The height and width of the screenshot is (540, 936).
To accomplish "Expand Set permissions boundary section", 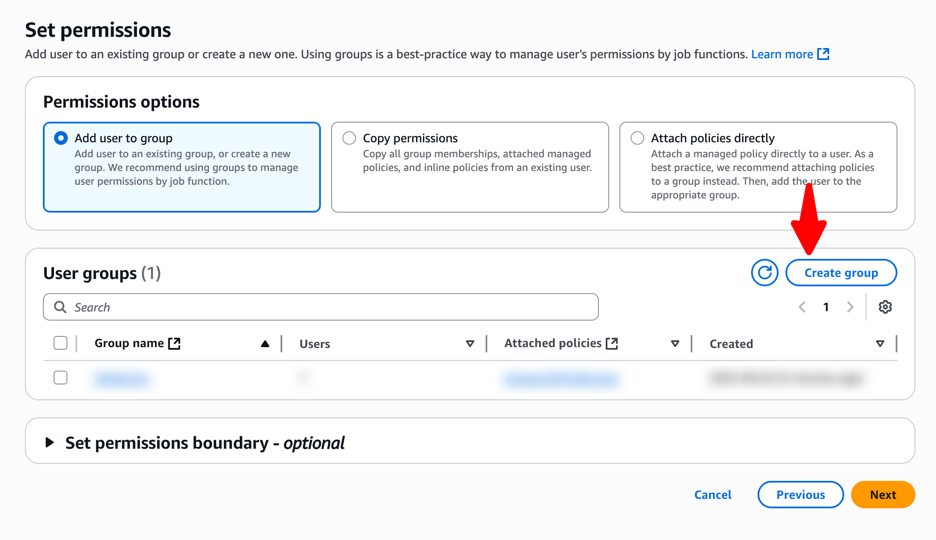I will point(50,442).
